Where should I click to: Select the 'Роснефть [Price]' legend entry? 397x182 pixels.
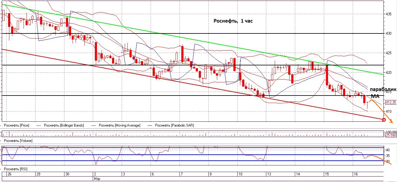pyautogui.click(x=17, y=125)
